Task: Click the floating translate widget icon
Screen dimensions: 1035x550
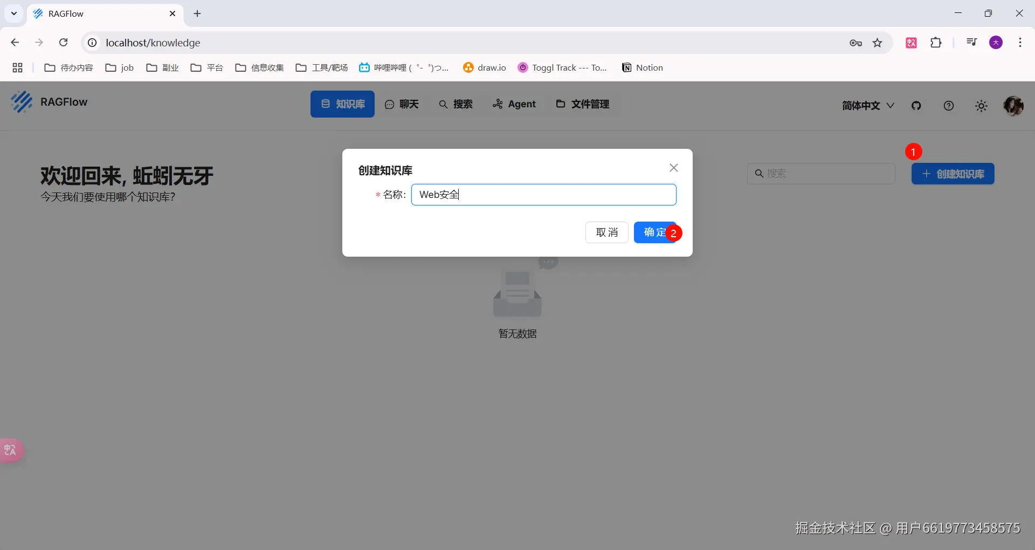Action: coord(11,450)
